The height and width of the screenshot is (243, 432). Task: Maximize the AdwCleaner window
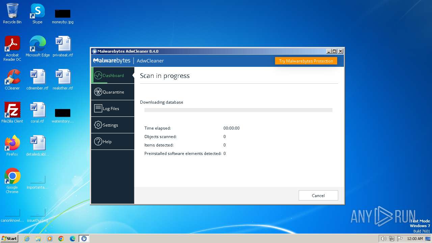[334, 51]
